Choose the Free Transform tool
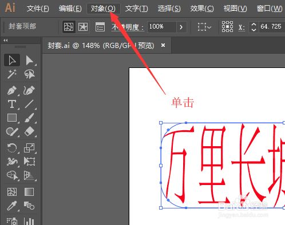This screenshot has width=285, height=225. [29, 162]
